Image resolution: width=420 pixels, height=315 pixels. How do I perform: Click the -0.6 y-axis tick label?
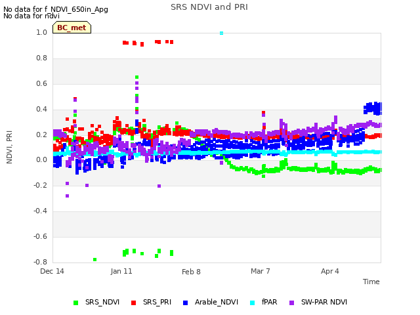(x=40, y=236)
